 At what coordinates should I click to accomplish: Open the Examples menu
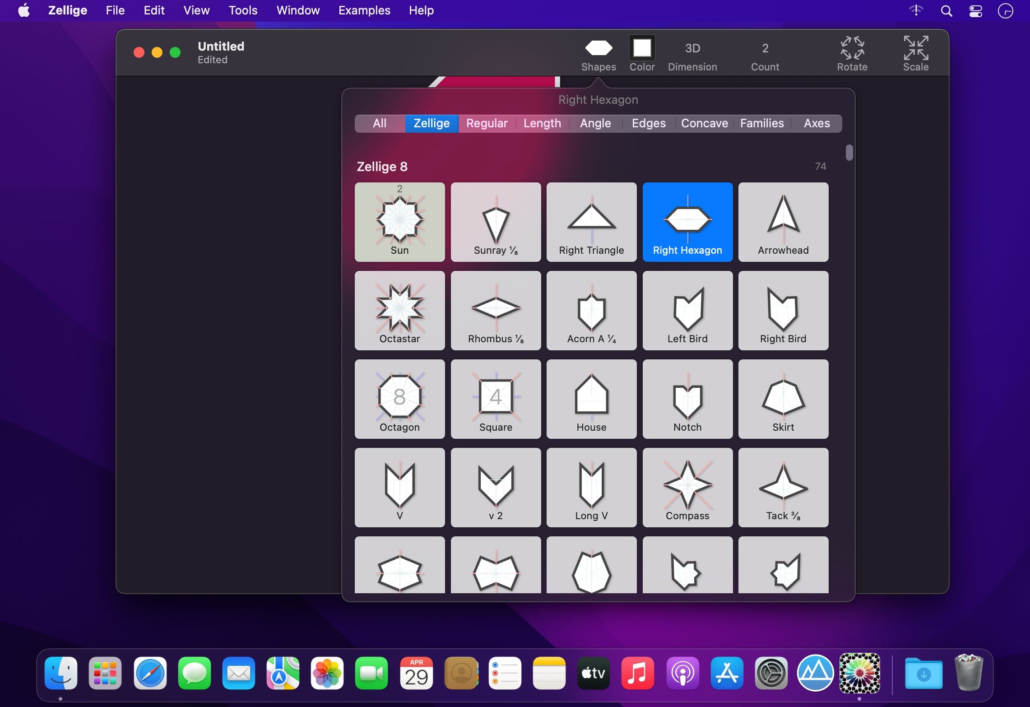[x=364, y=10]
